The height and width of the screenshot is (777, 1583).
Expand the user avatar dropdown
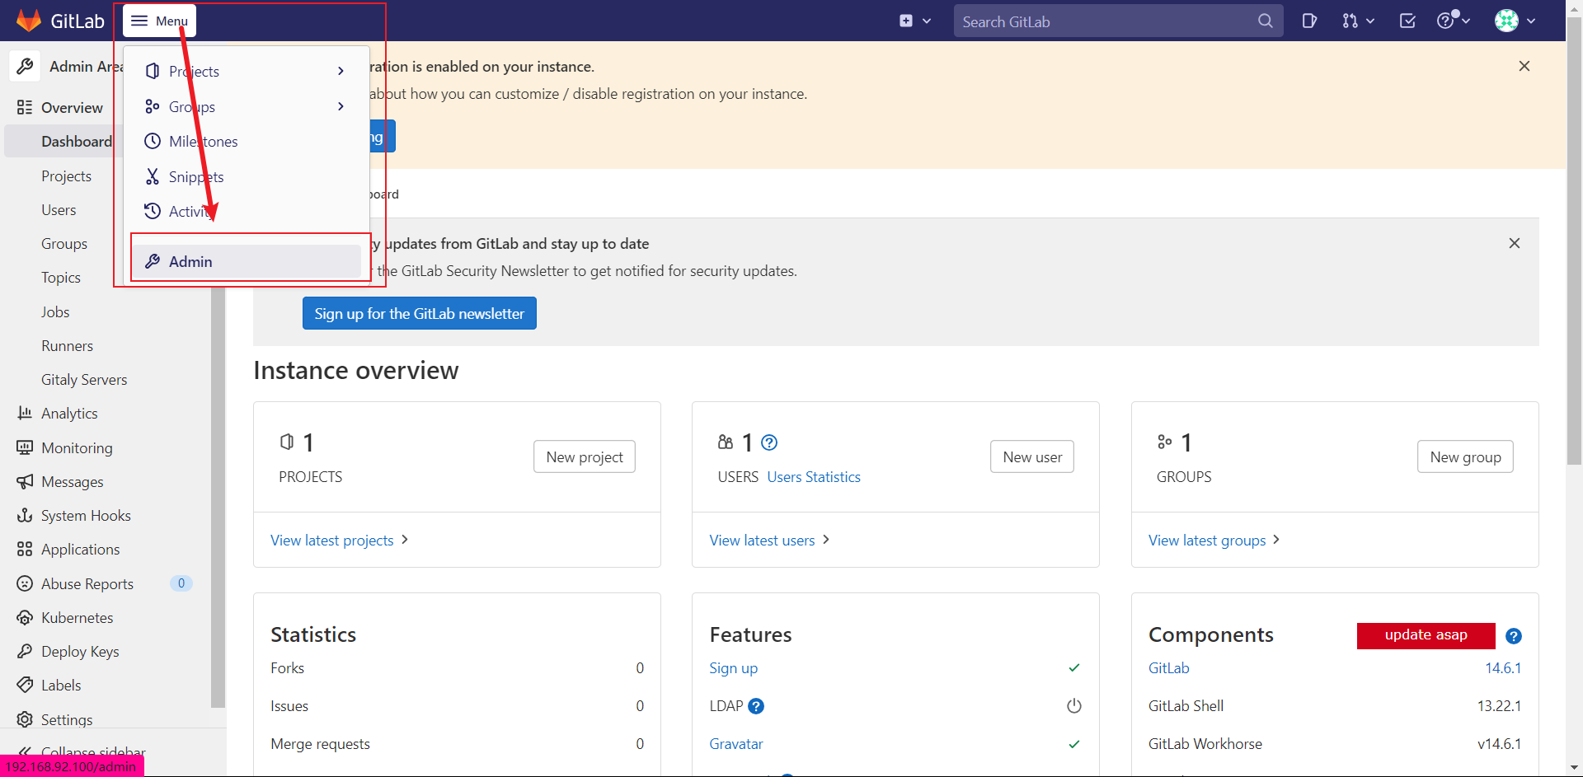point(1515,21)
